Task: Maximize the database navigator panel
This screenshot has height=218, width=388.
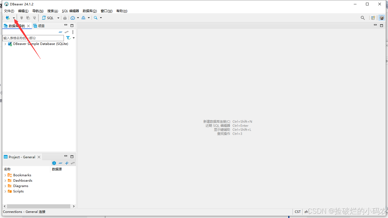Action: 72,26
